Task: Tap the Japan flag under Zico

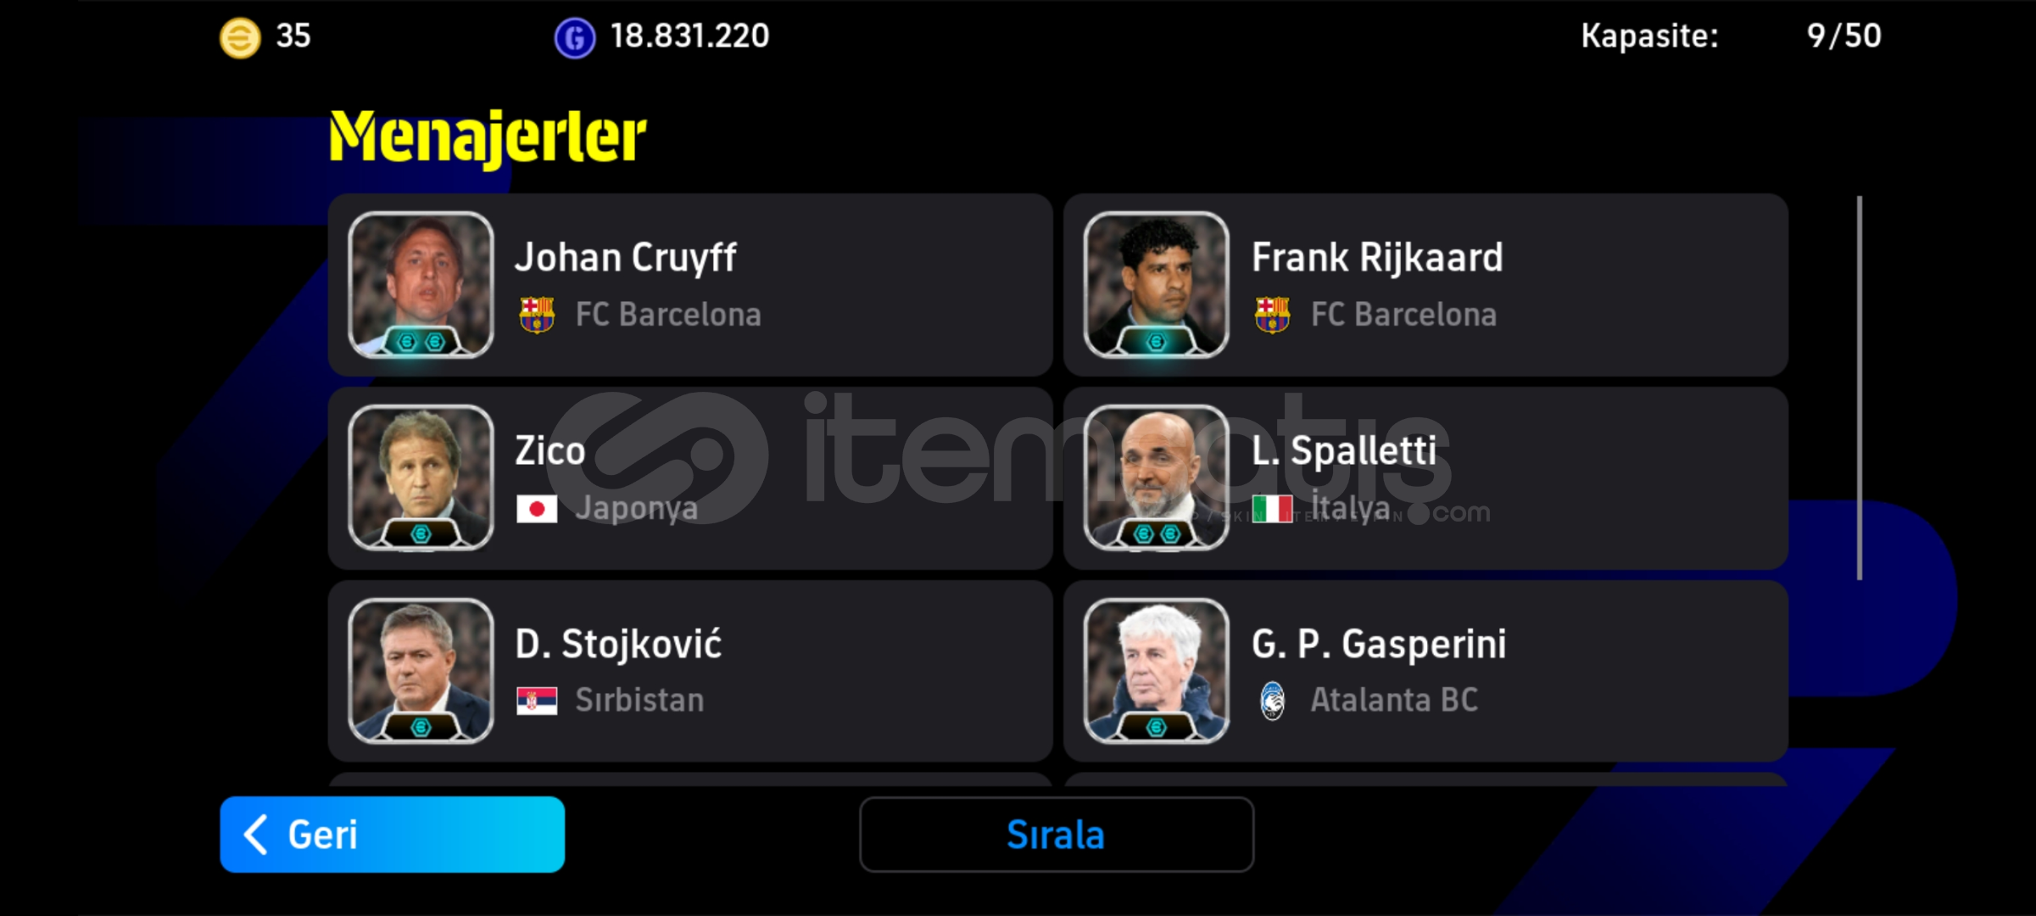Action: click(537, 509)
